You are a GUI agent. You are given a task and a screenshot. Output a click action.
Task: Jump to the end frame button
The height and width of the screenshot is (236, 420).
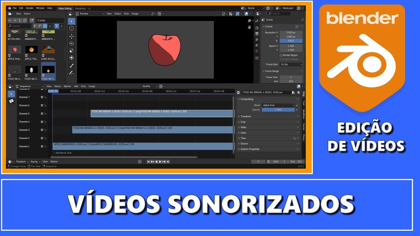pyautogui.click(x=168, y=162)
